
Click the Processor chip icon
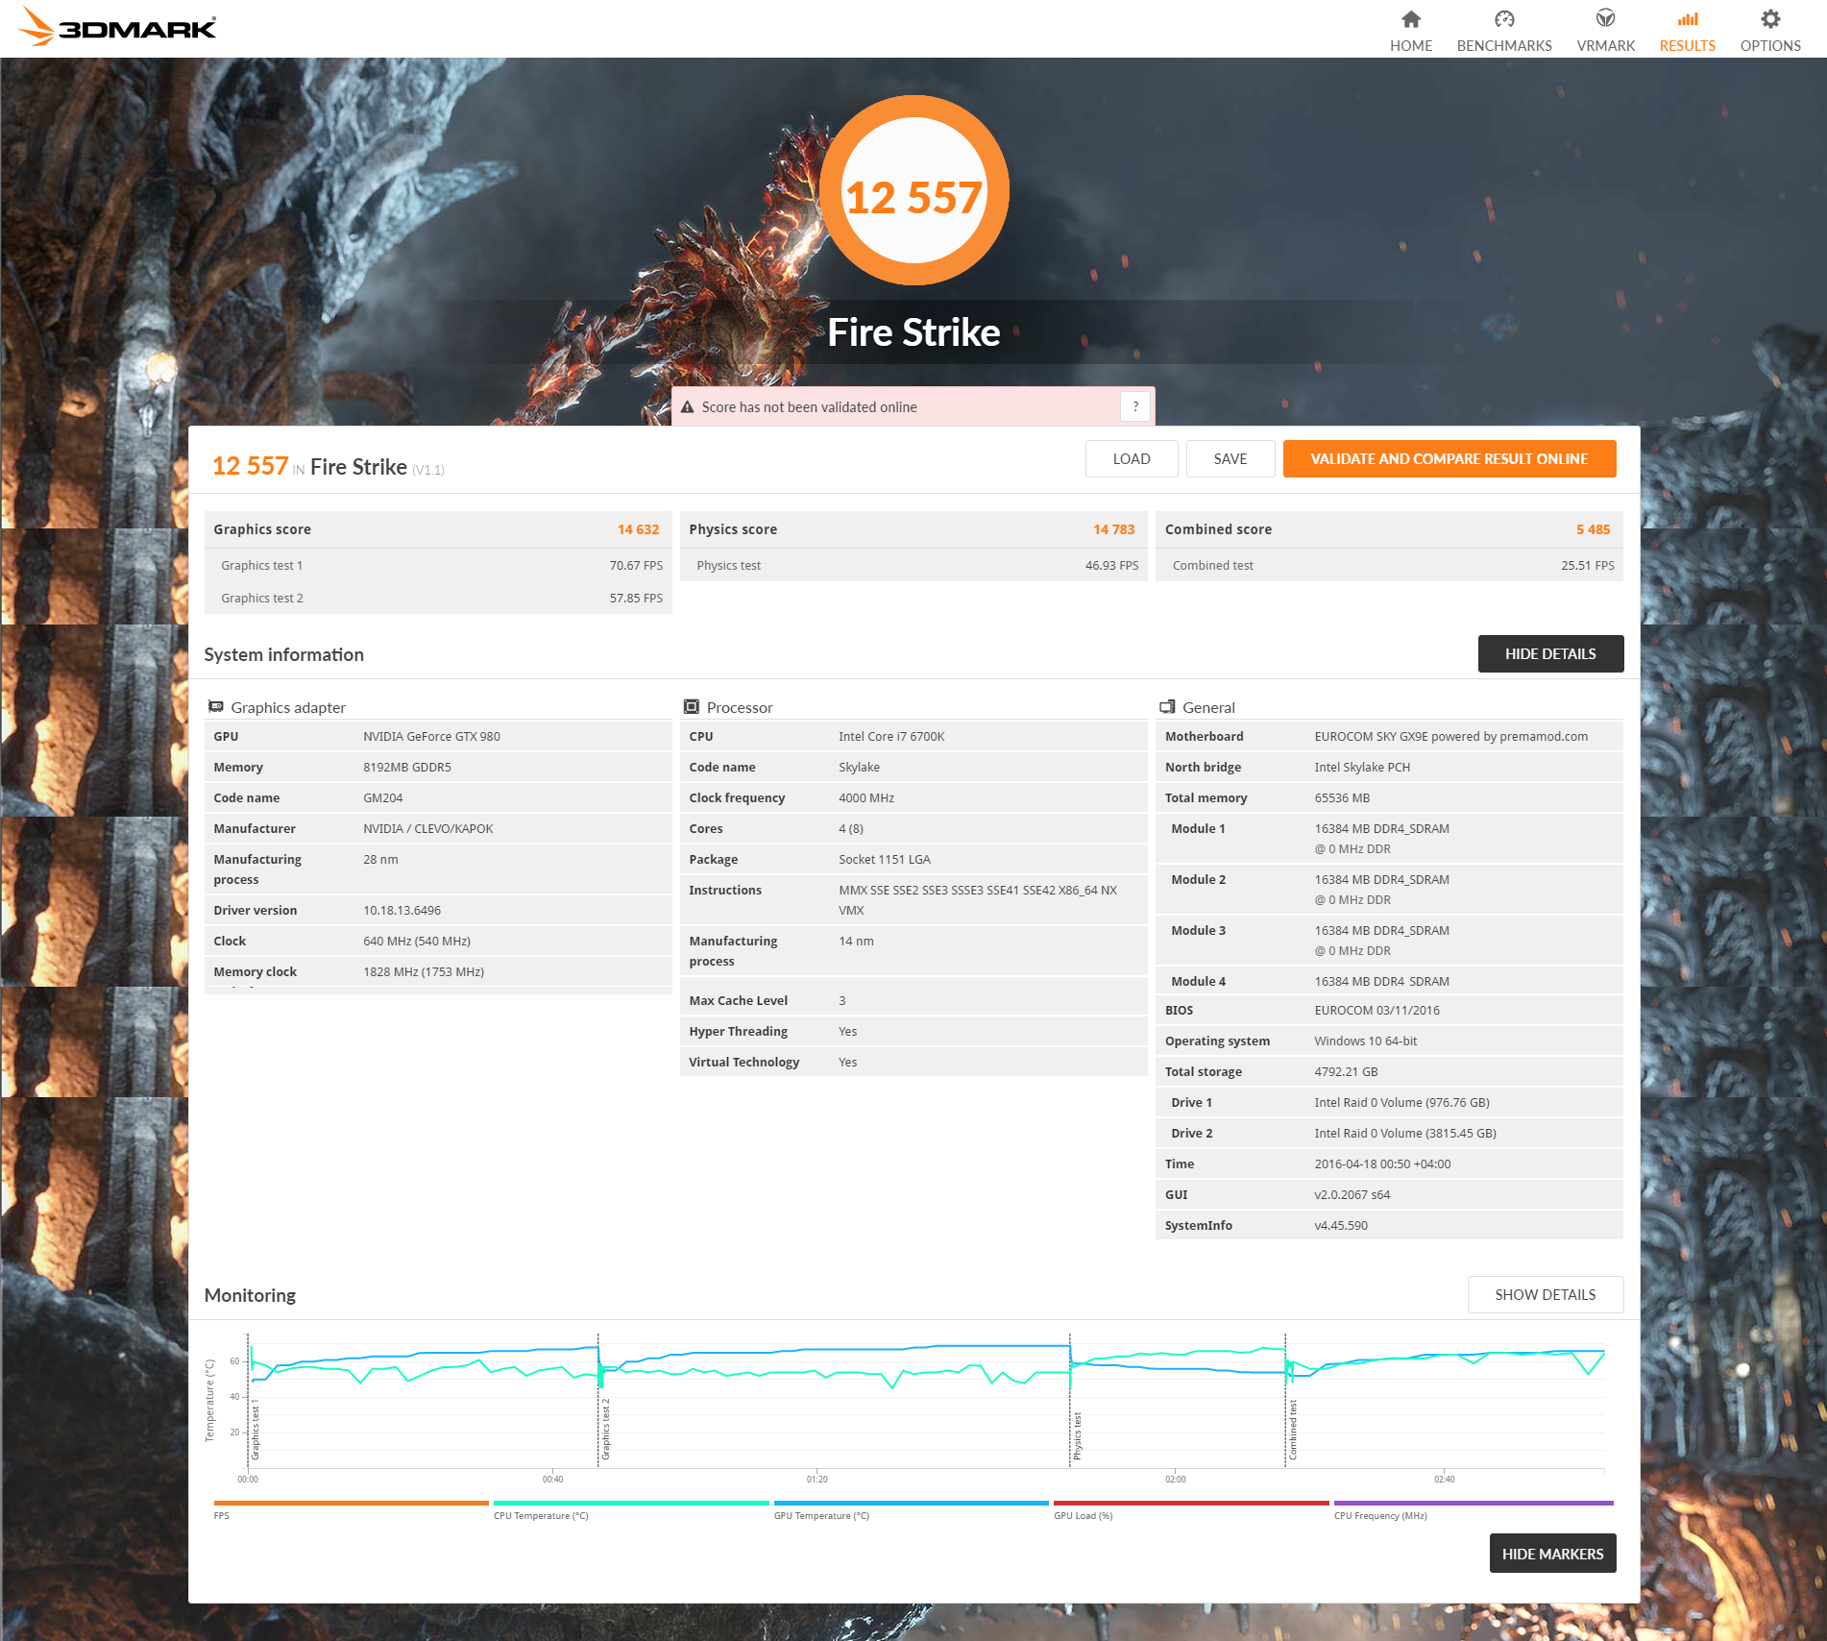pyautogui.click(x=691, y=706)
